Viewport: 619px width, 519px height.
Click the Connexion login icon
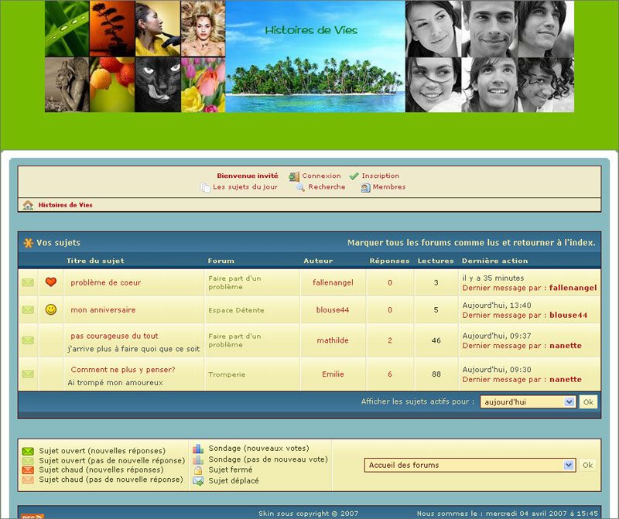294,176
